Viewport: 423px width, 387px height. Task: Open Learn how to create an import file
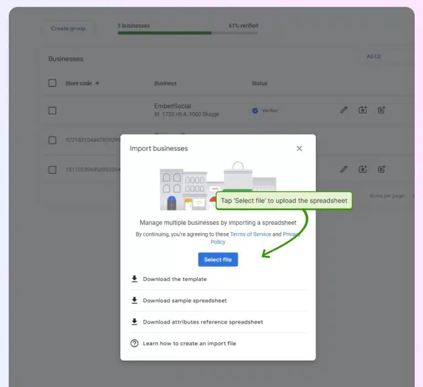click(x=189, y=344)
